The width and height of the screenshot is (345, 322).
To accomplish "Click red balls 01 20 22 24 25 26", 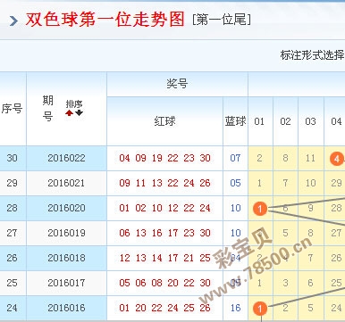I will [165, 308].
